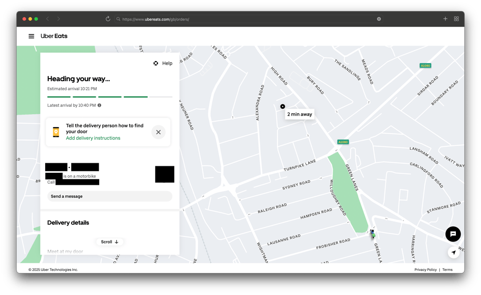Recenter map with location arrow button
The height and width of the screenshot is (295, 481).
click(x=453, y=252)
